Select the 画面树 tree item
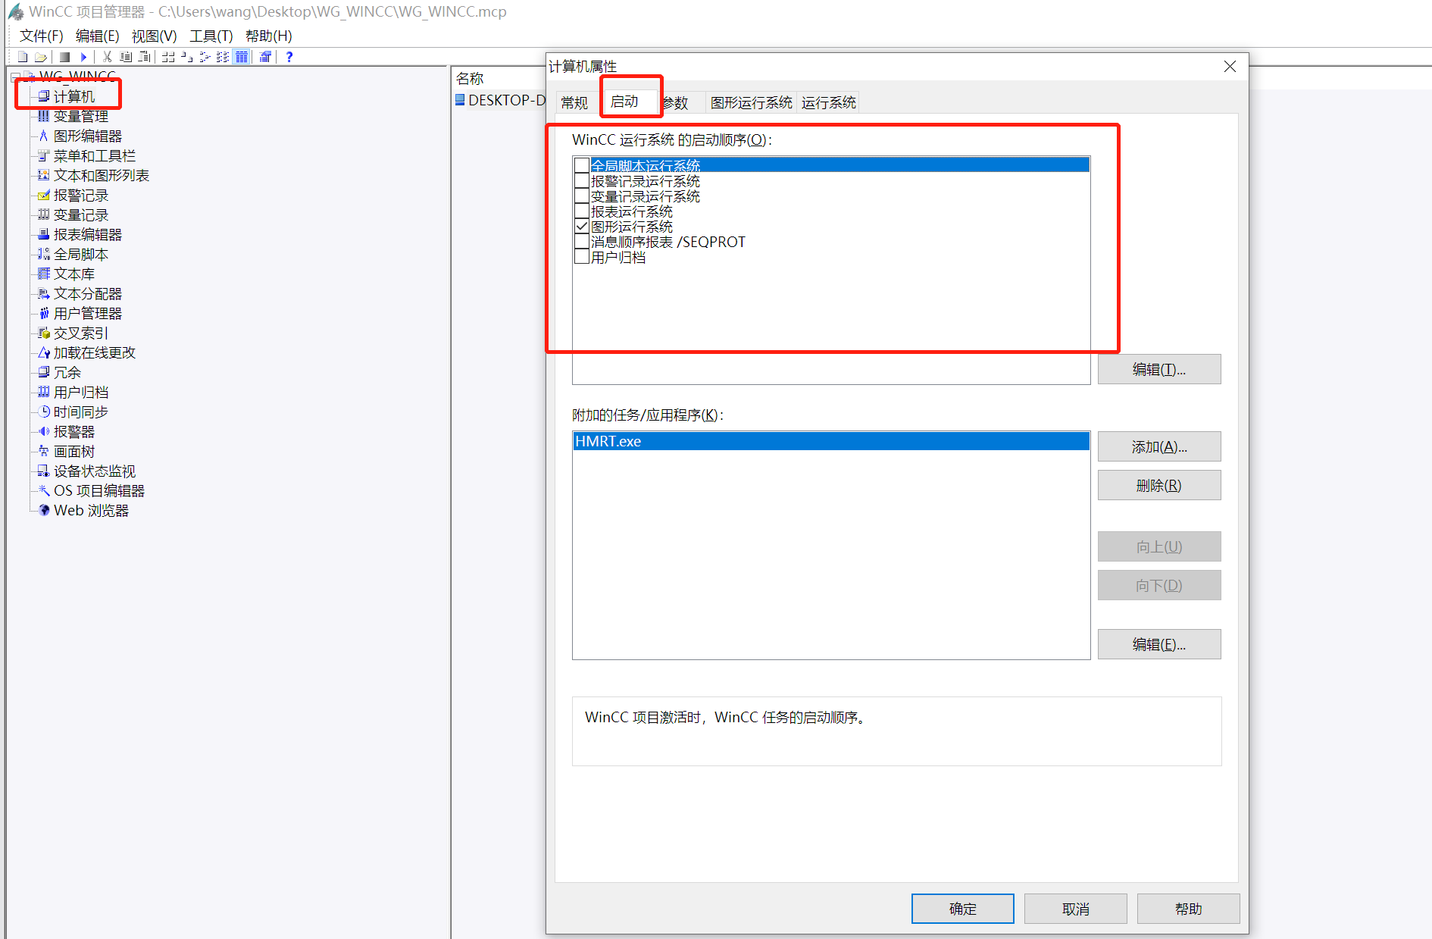The height and width of the screenshot is (939, 1432). click(74, 451)
